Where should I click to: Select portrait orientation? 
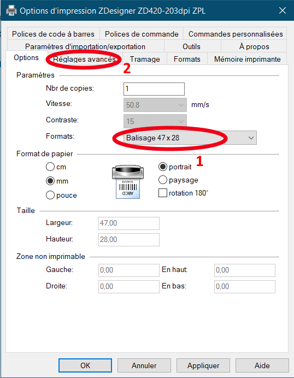tap(163, 167)
